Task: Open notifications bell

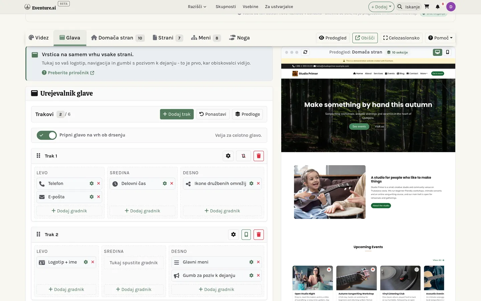Action: pos(438,7)
